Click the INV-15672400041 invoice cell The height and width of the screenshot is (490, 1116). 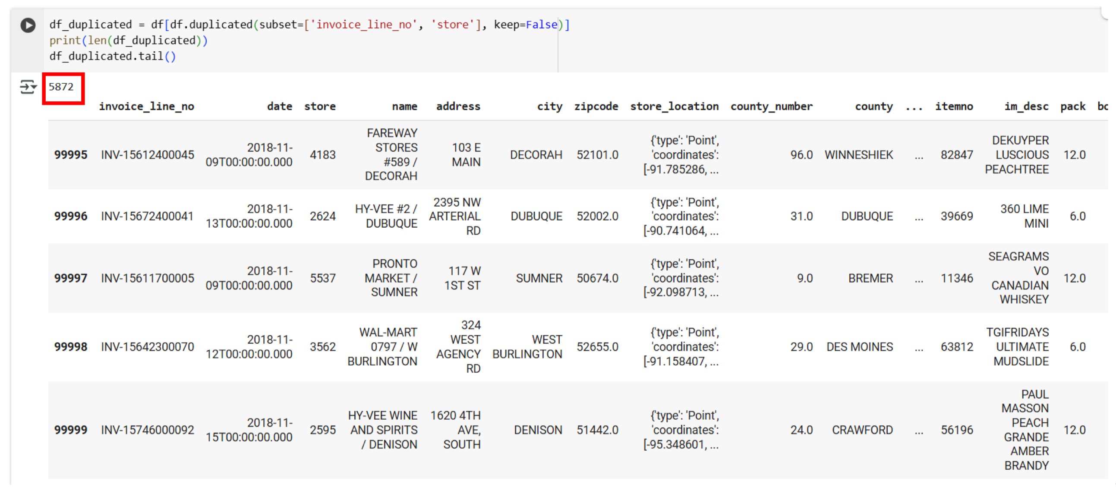(147, 216)
